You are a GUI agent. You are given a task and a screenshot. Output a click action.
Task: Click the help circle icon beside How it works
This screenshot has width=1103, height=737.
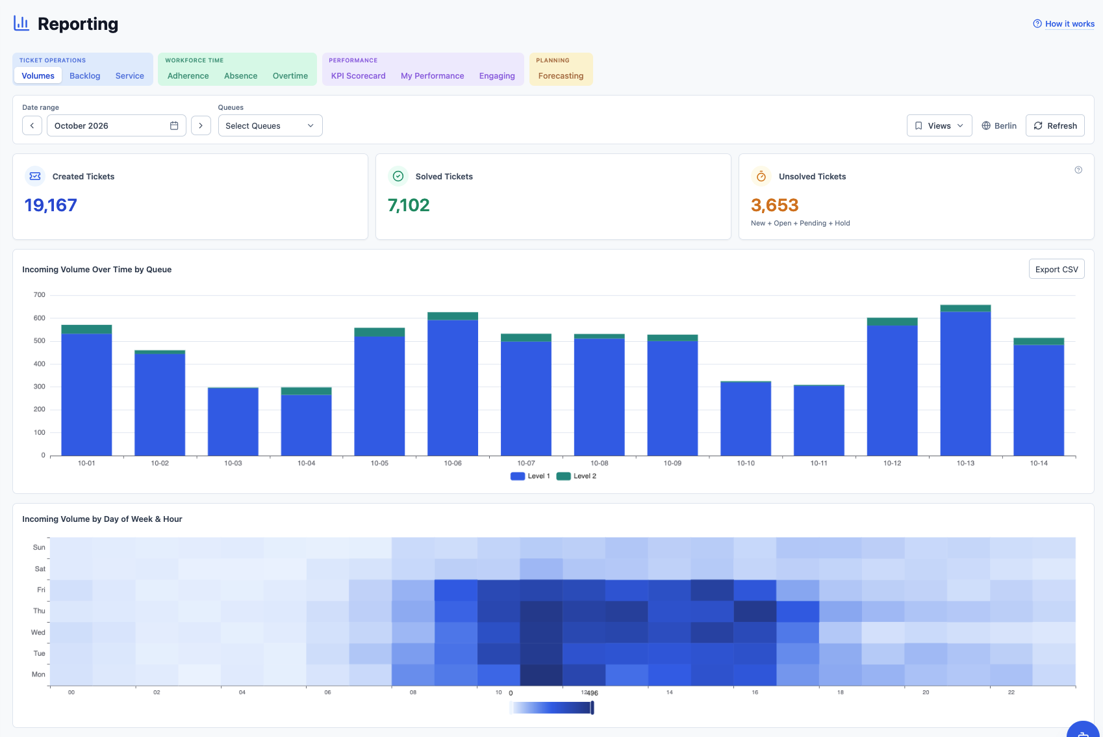point(1037,23)
